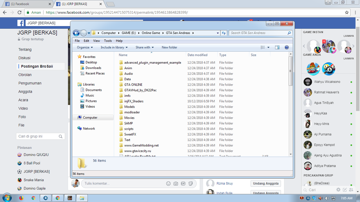Start new message from chat sidebar icon
Screen dimensions: 360x202
click(345, 190)
